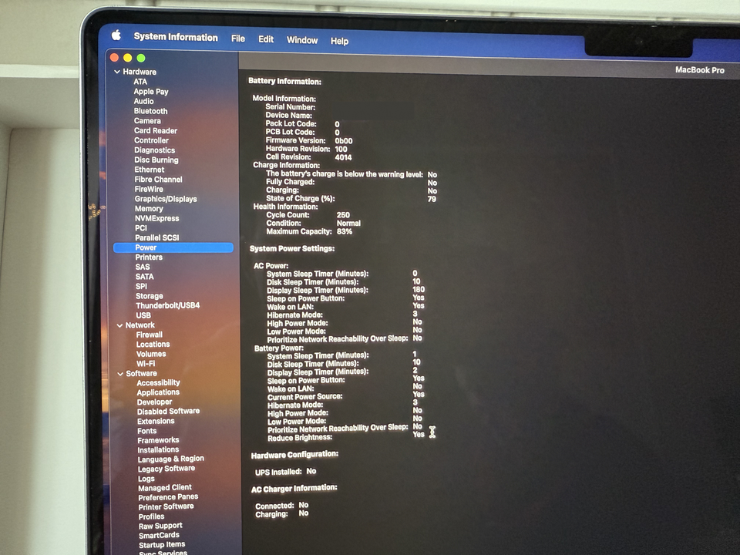
Task: Select Frameworks under Software
Action: click(158, 440)
